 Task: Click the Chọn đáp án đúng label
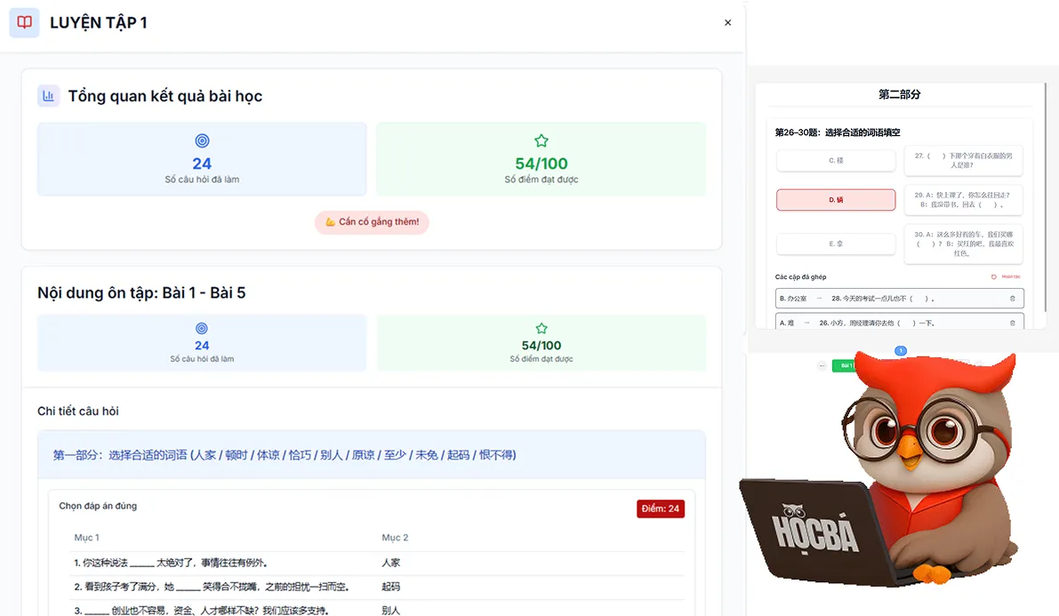pyautogui.click(x=98, y=506)
